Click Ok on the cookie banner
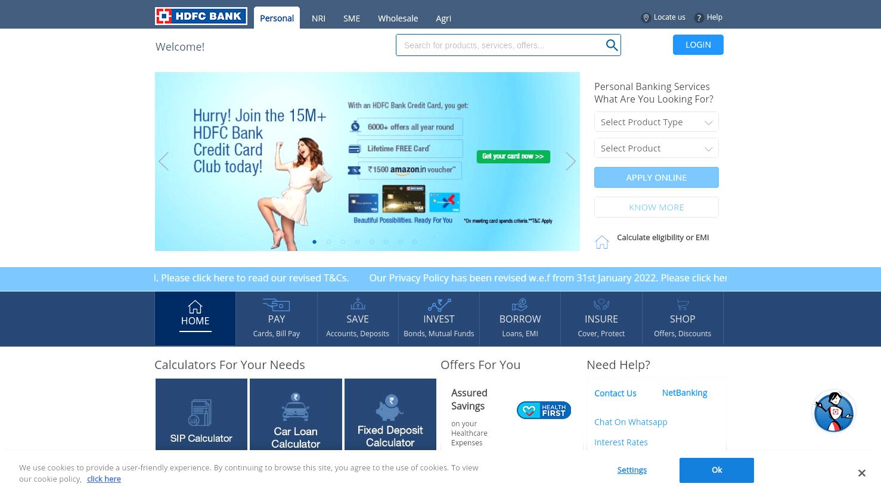Viewport: 881px width, 499px height. pos(716,470)
